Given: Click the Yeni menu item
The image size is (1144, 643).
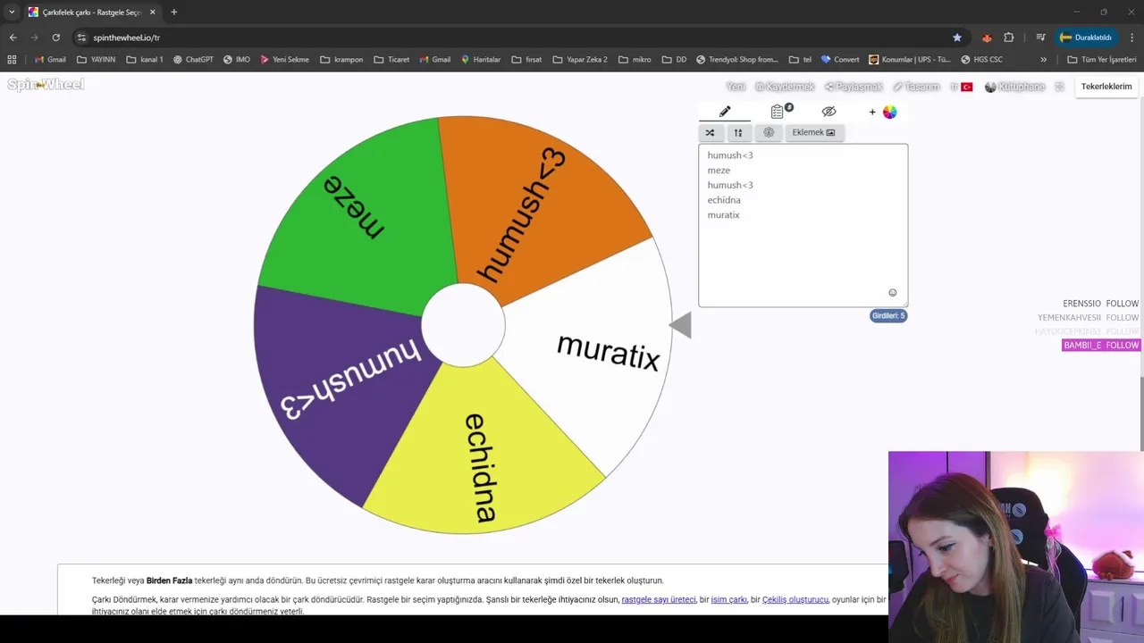Looking at the screenshot, I should 736,87.
